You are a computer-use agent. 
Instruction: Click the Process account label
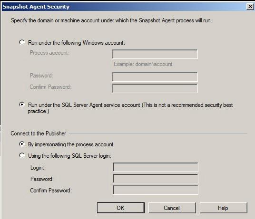(x=49, y=53)
